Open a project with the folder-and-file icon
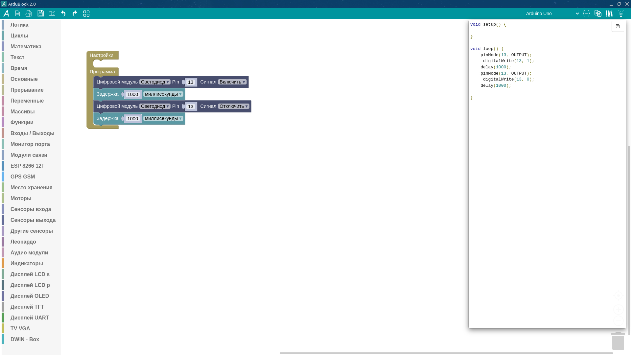631x355 pixels. (29, 13)
